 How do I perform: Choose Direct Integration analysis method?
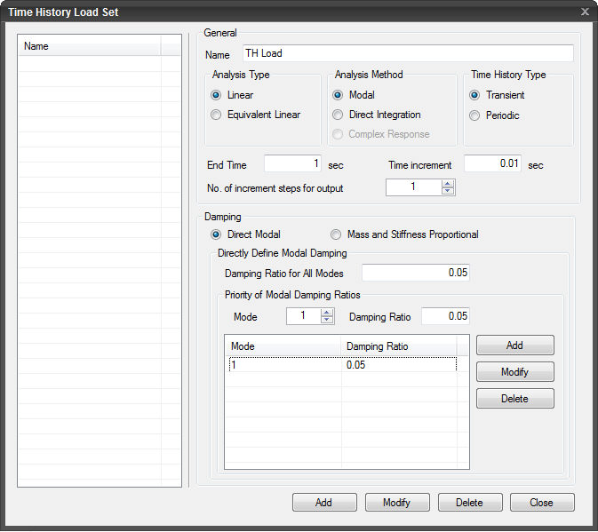pos(339,115)
